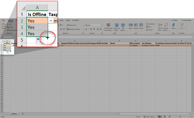Click the horizontal scrollbar right arrow
This screenshot has width=194, height=118.
tap(190, 114)
